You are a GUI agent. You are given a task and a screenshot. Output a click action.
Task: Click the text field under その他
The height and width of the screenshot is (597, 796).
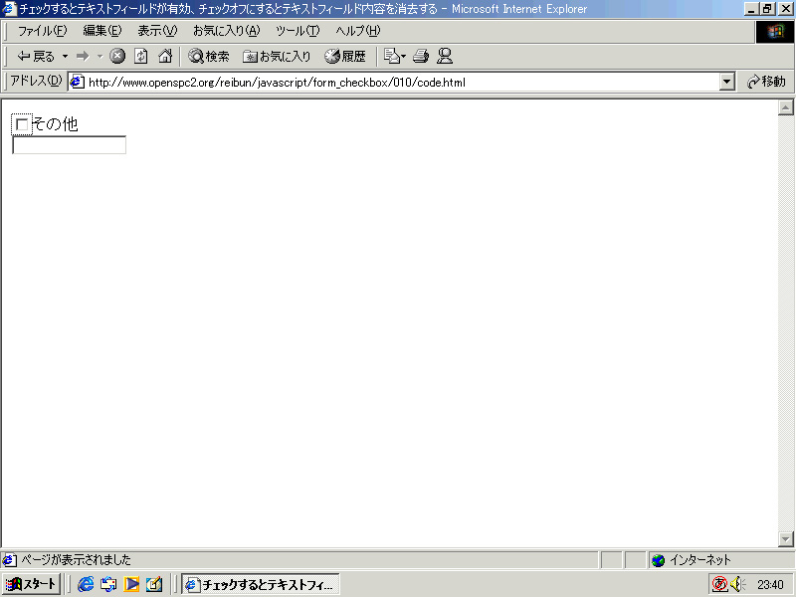tap(69, 144)
